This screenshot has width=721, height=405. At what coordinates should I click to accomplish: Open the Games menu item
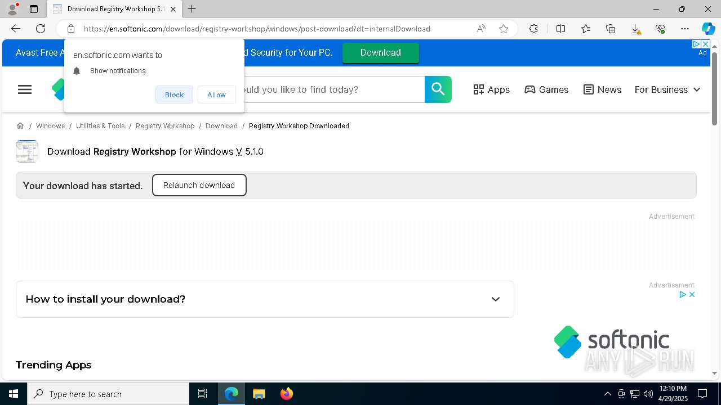tap(546, 89)
